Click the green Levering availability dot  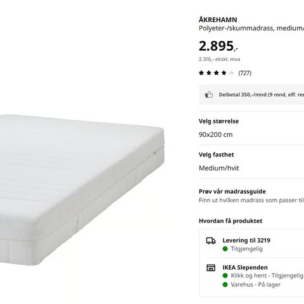pos(225,249)
